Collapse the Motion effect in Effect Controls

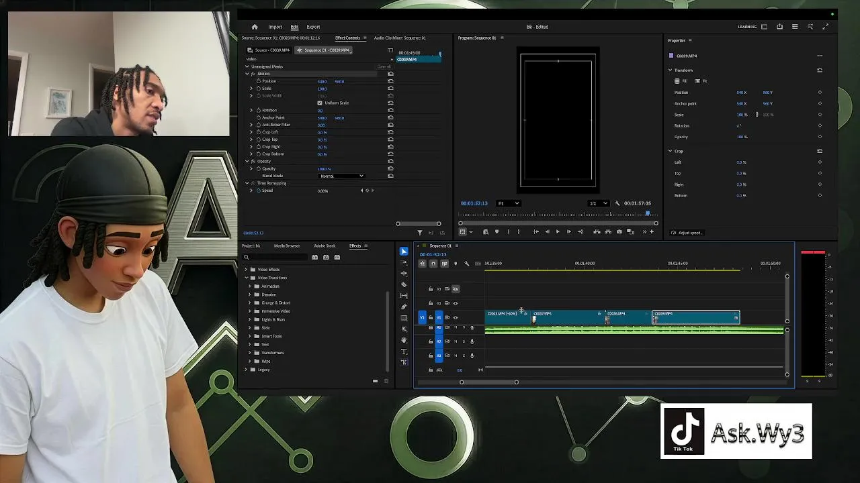click(247, 74)
